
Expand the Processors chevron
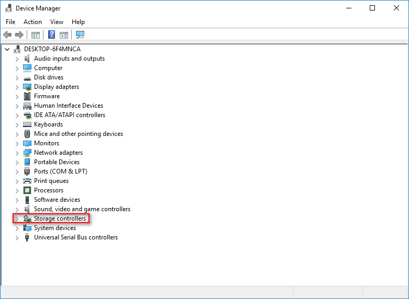click(17, 191)
